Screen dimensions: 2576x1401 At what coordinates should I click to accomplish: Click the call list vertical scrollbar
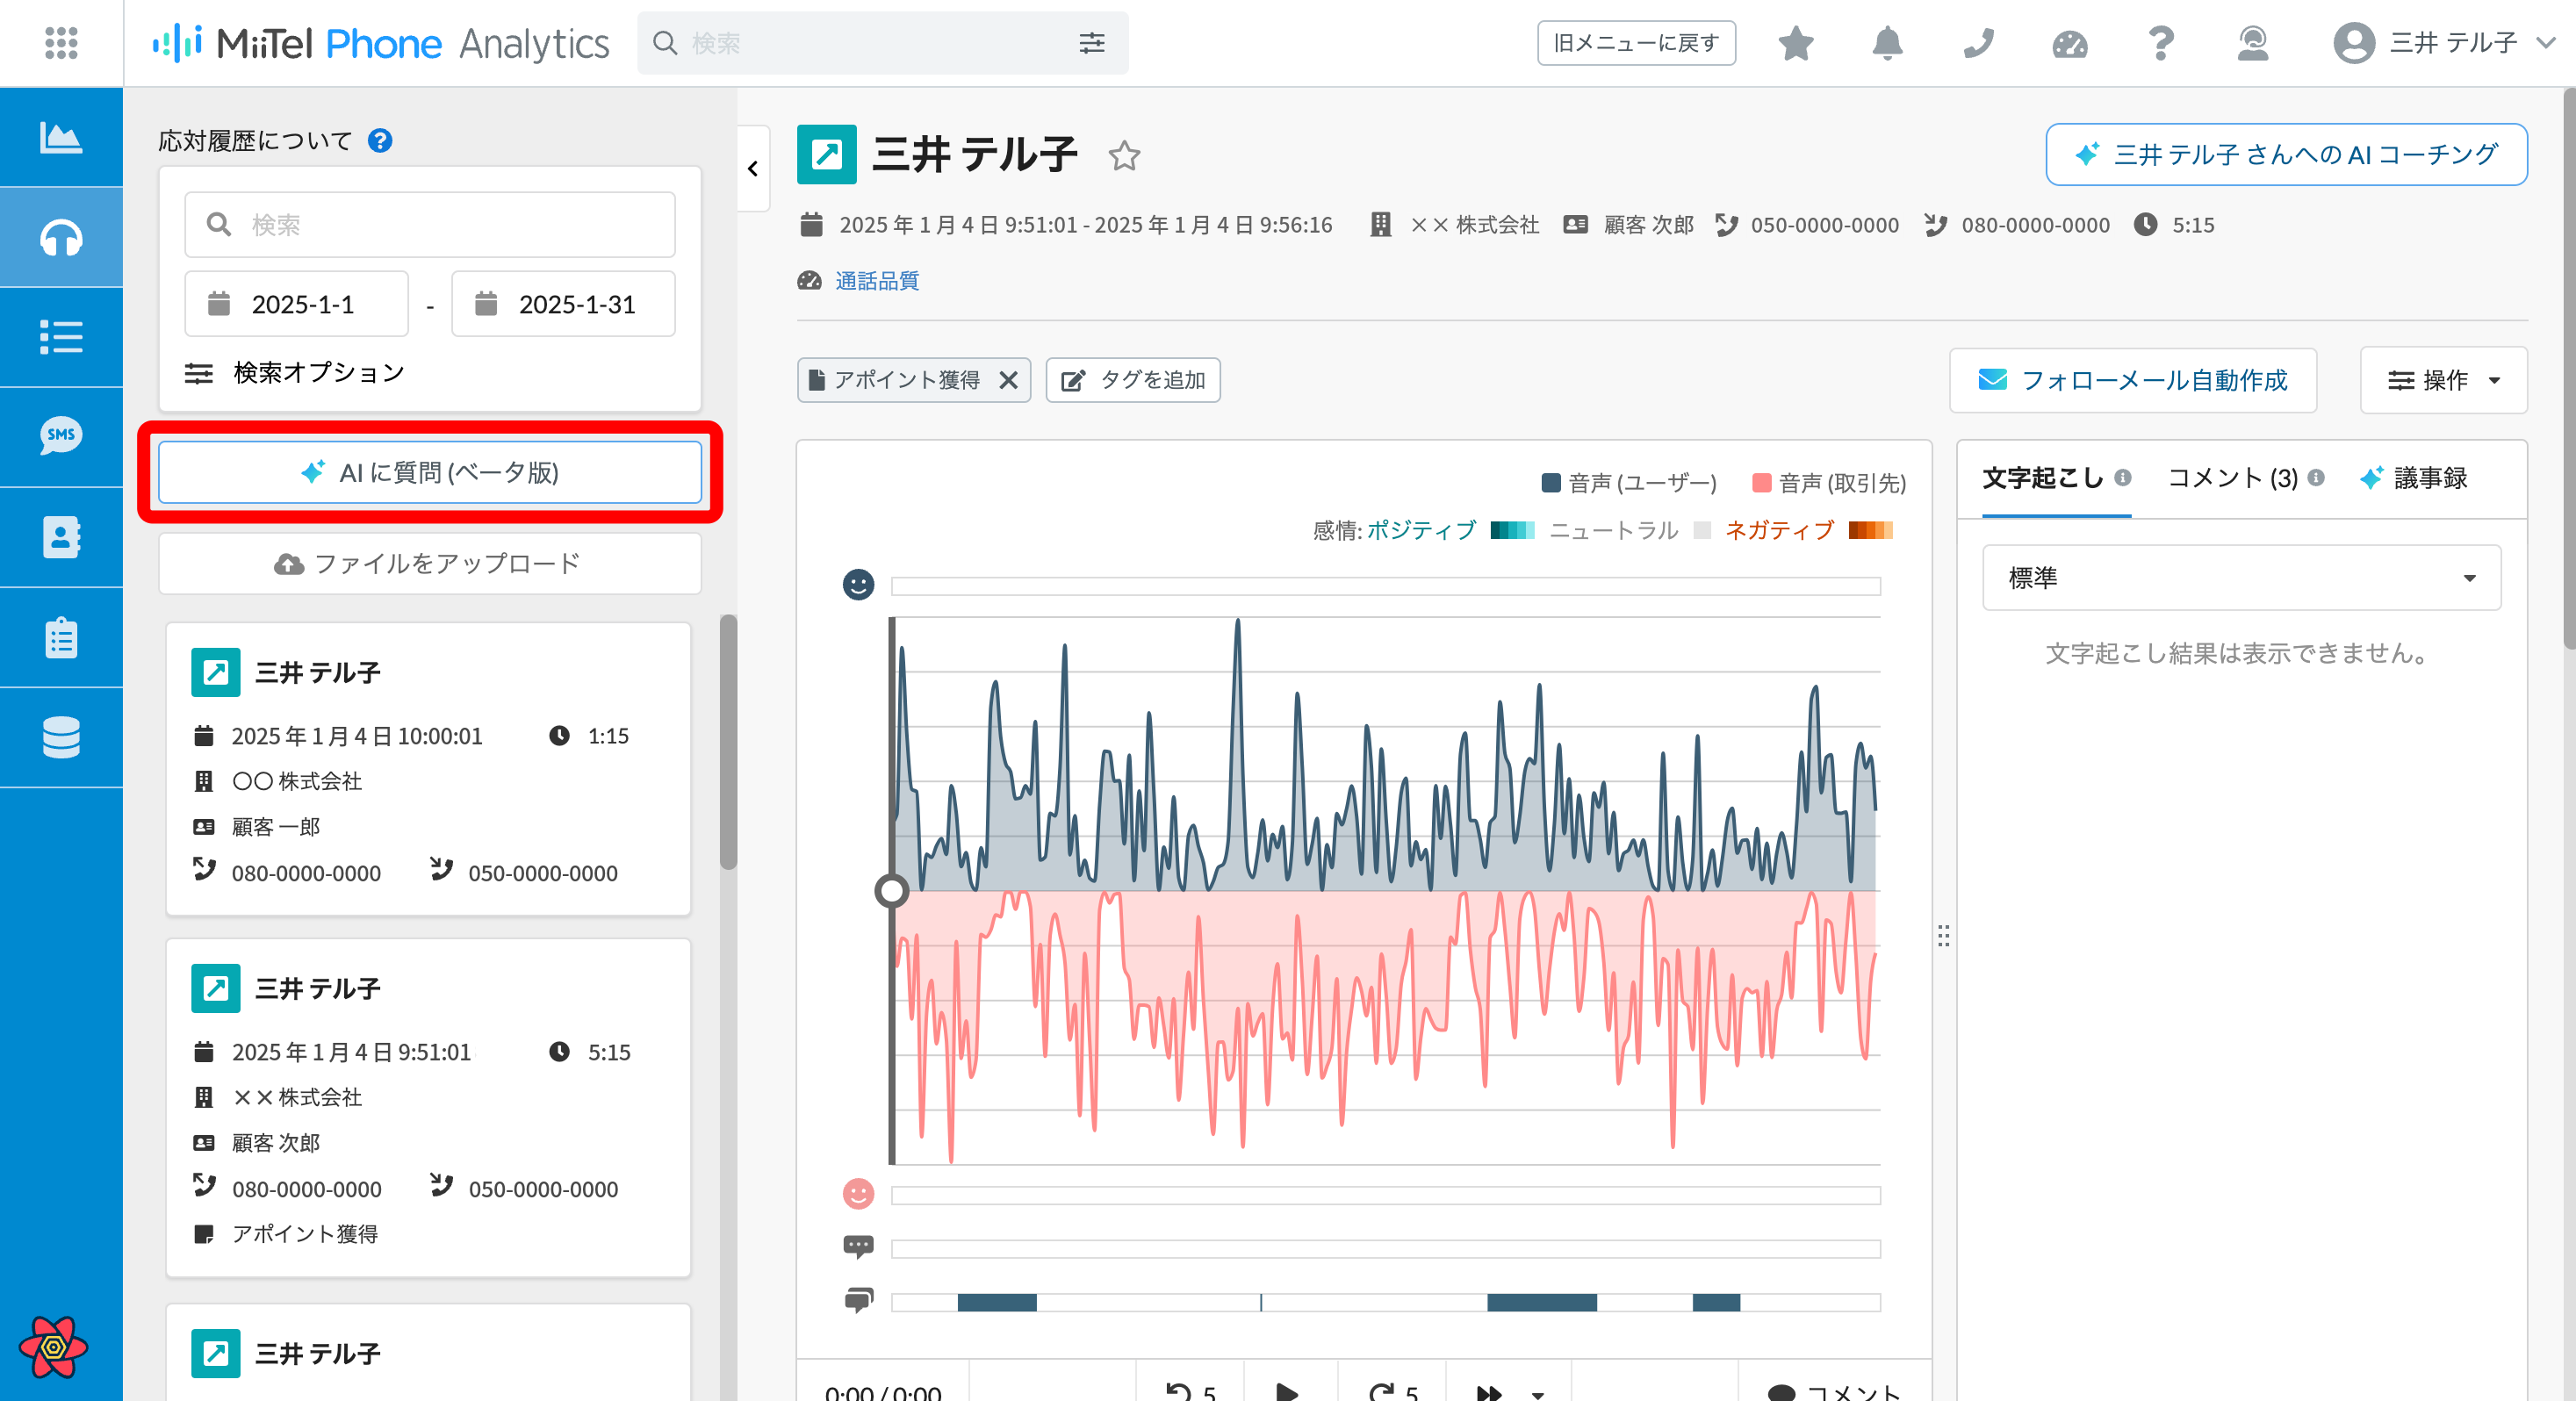(728, 741)
